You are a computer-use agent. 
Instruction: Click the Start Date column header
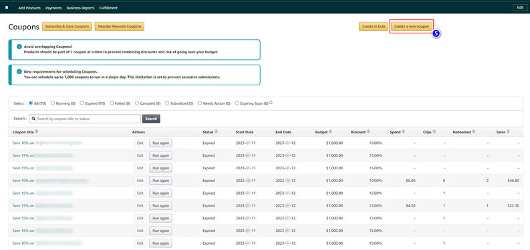pos(245,132)
